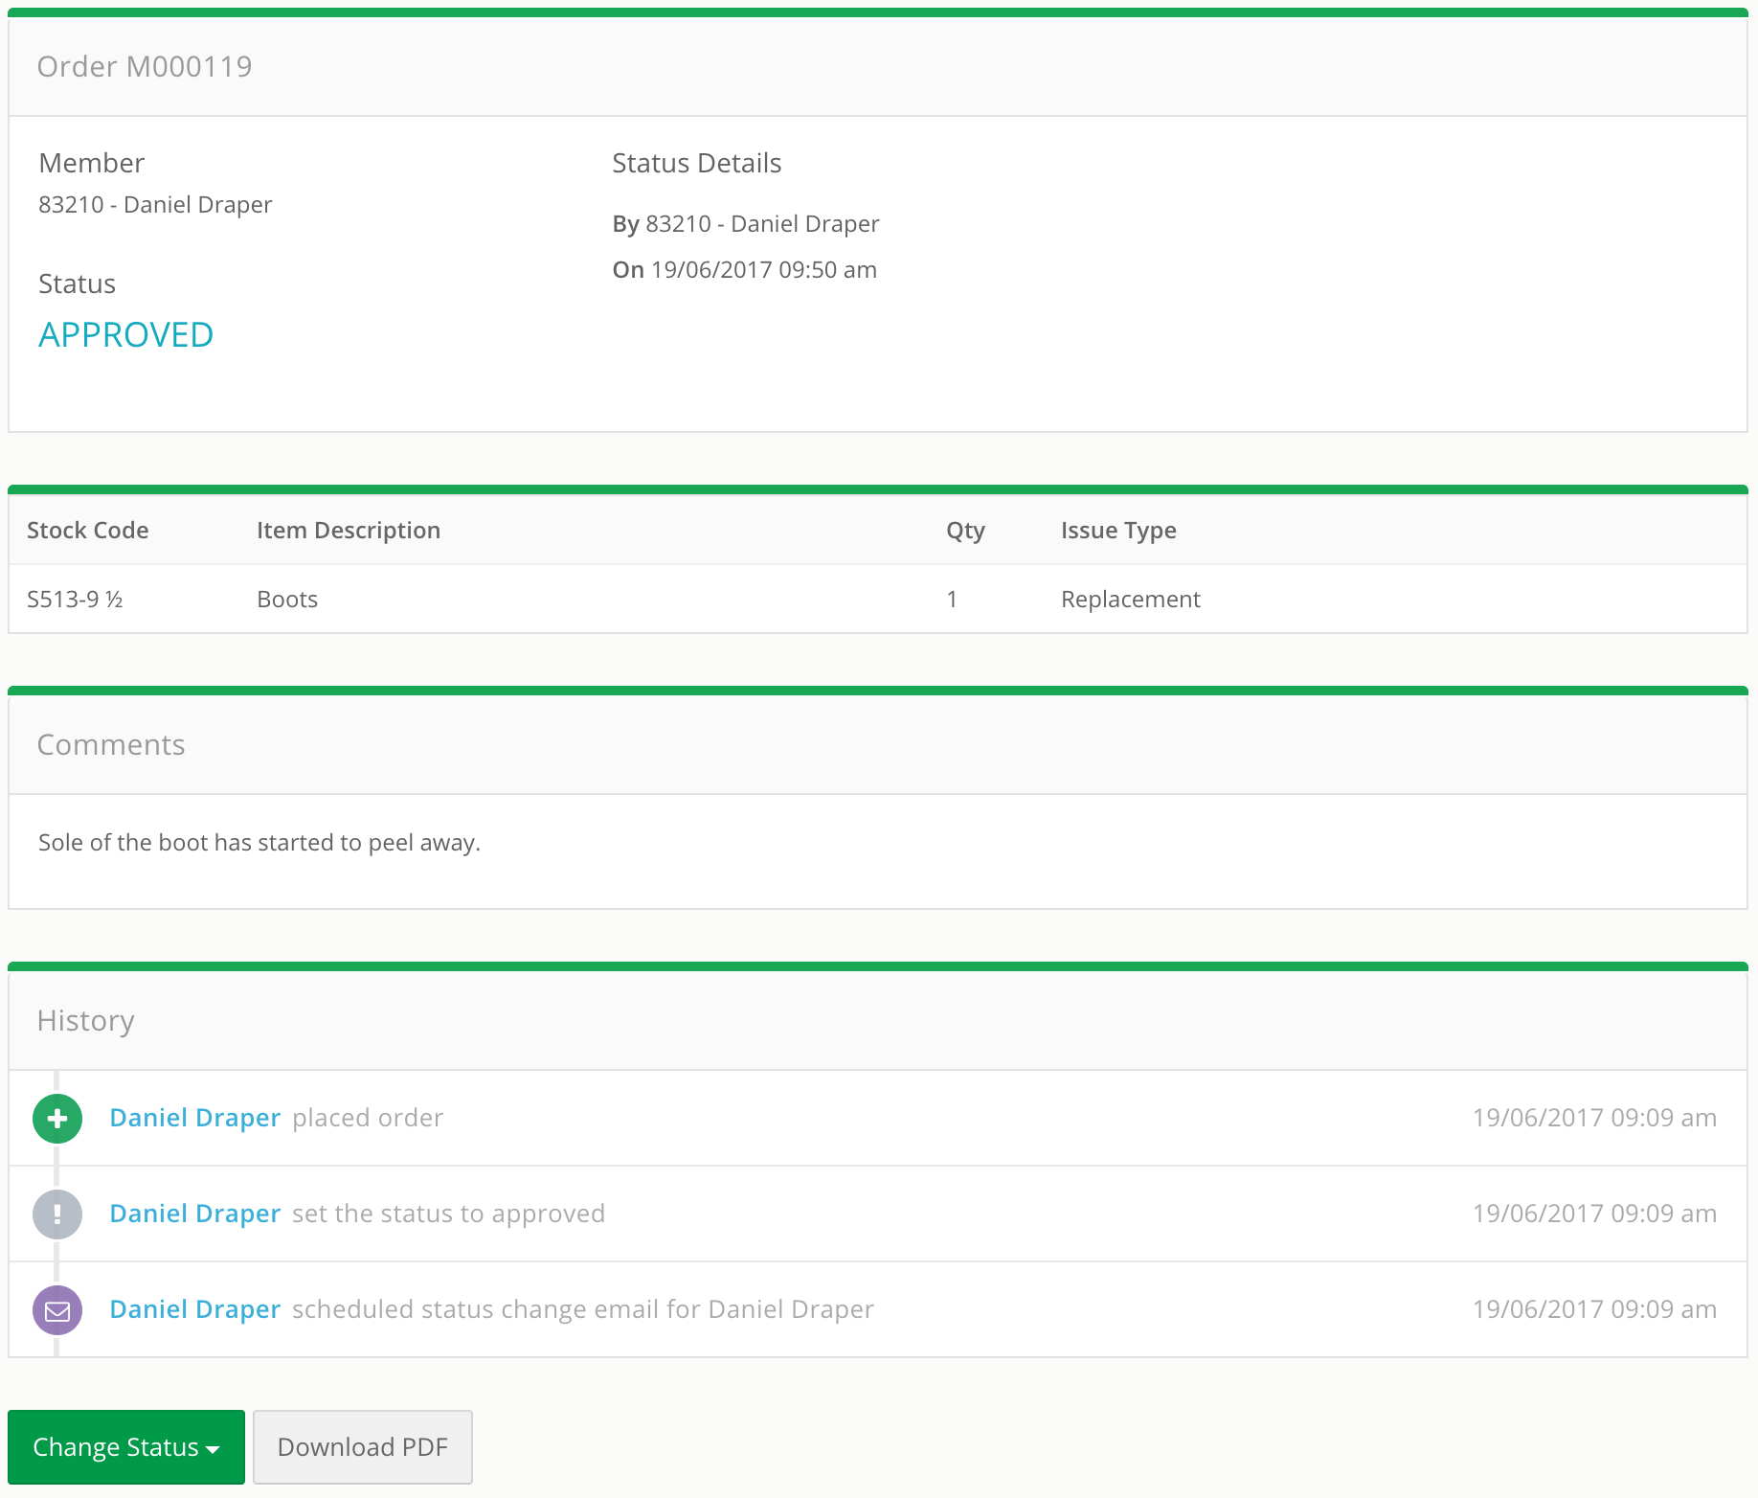This screenshot has height=1498, width=1758.
Task: Click the On 19/06/2017 09:50 am date
Action: 745,270
